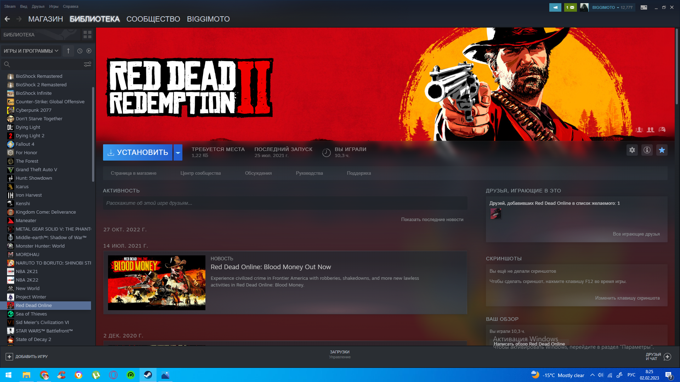Open Поддержка tab

pyautogui.click(x=359, y=173)
